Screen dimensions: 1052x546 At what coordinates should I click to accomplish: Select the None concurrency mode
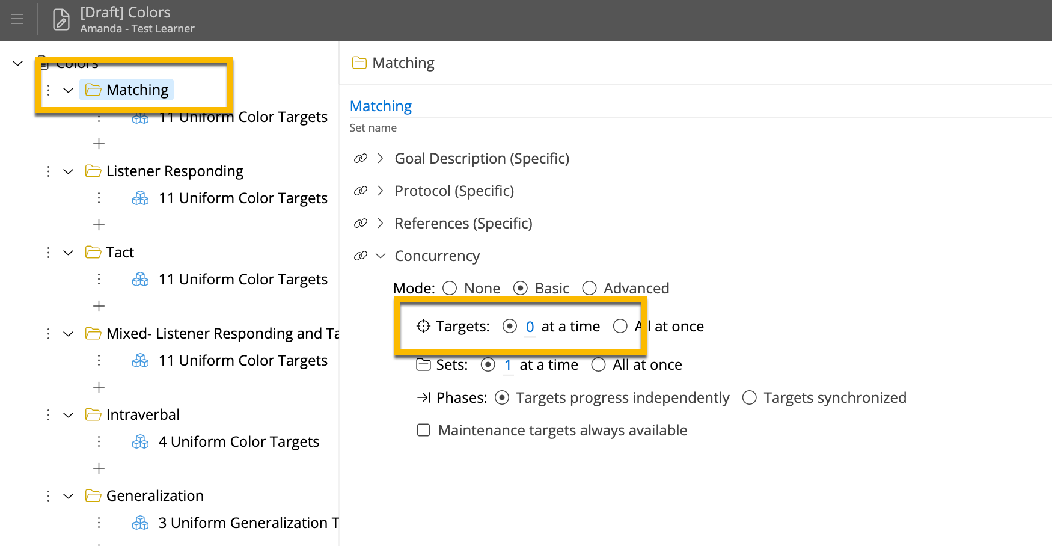450,288
